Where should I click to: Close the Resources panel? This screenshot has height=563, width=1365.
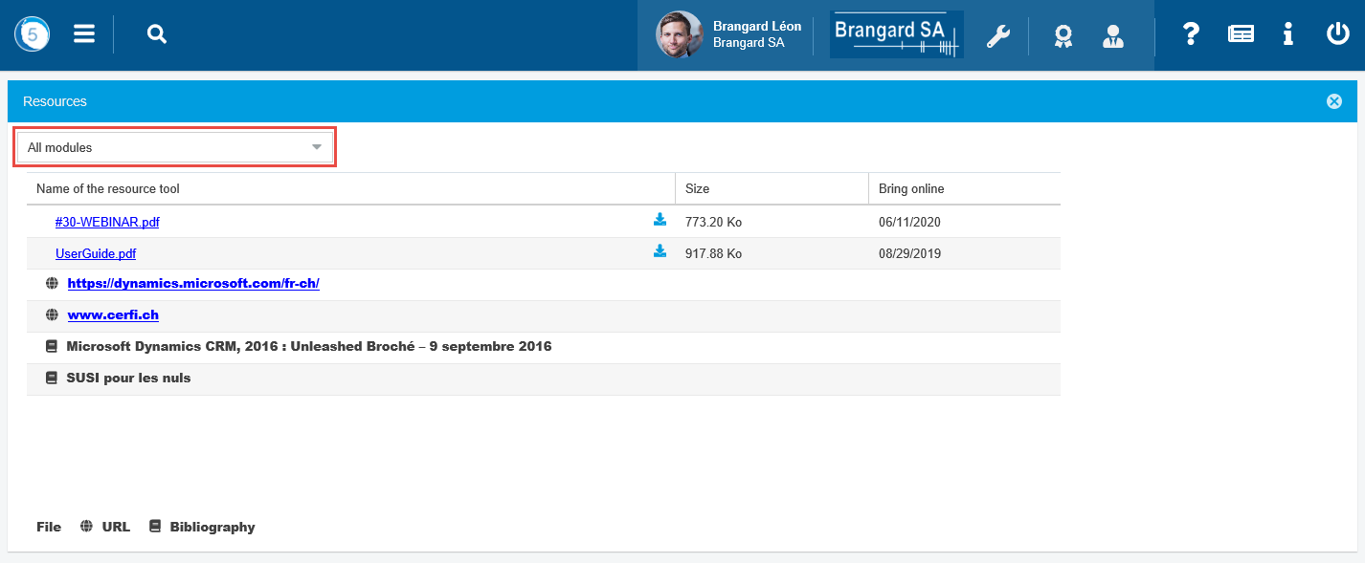coord(1334,101)
